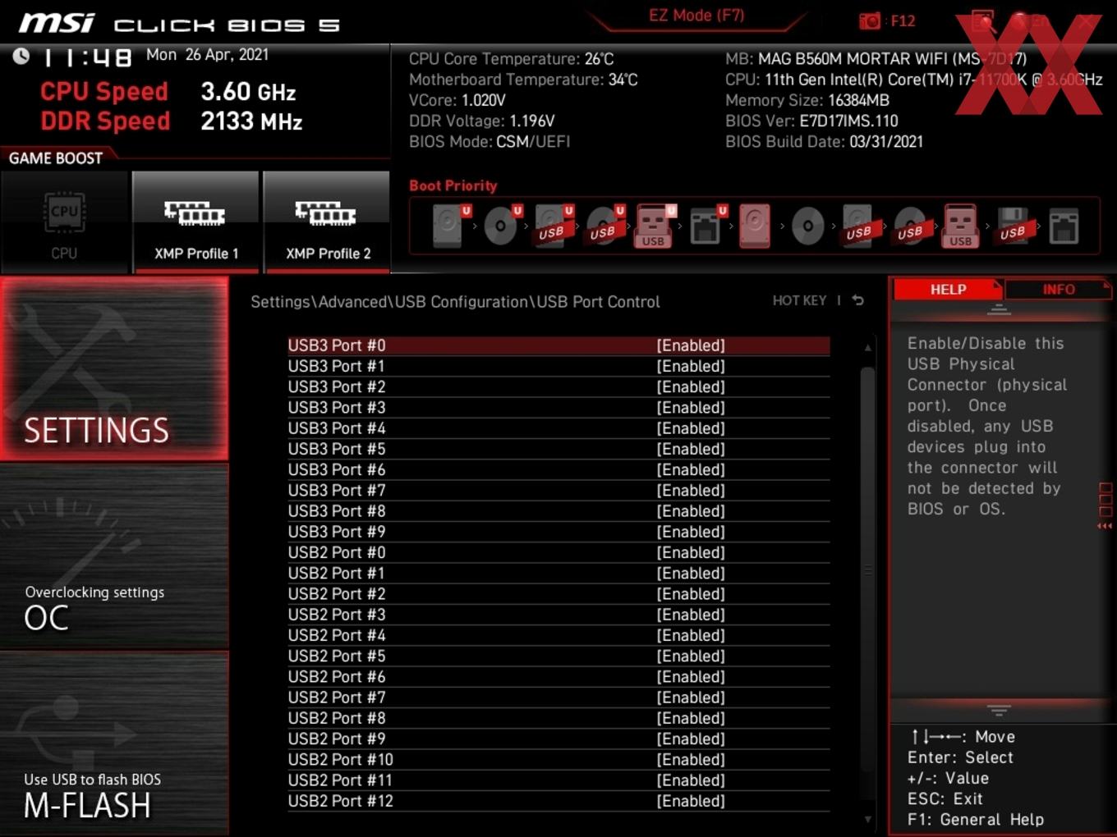This screenshot has width=1117, height=837.
Task: Click the port list scroll-down arrow
Action: pos(867,819)
